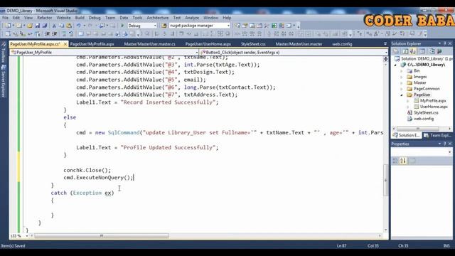Click the Alphabetical sort icon in Properties panel

tap(403, 161)
